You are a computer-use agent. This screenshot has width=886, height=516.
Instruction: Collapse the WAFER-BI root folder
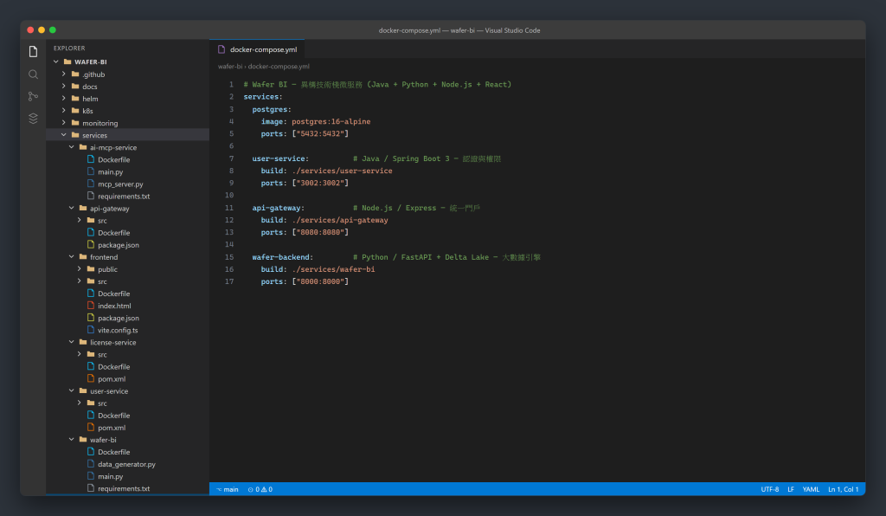click(x=56, y=61)
